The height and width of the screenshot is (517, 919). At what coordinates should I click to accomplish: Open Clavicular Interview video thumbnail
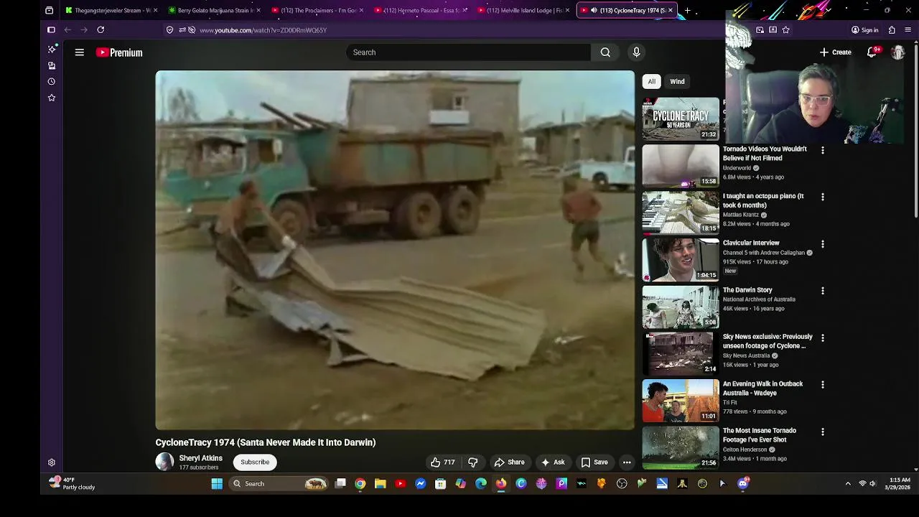(x=681, y=259)
